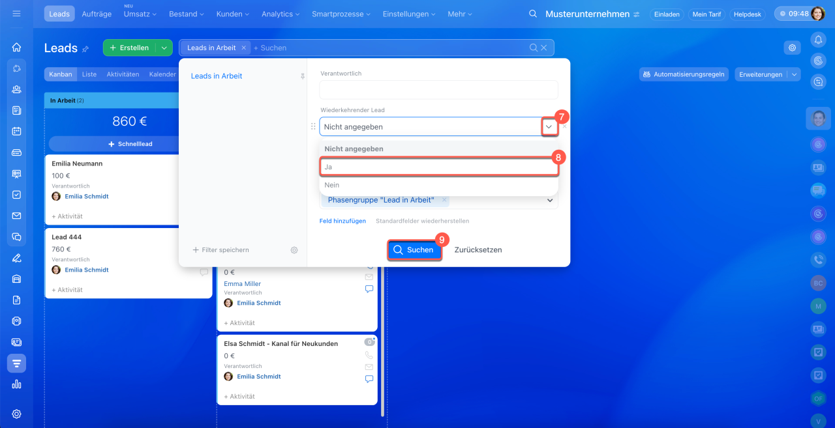Select option Ja in dropdown

439,167
